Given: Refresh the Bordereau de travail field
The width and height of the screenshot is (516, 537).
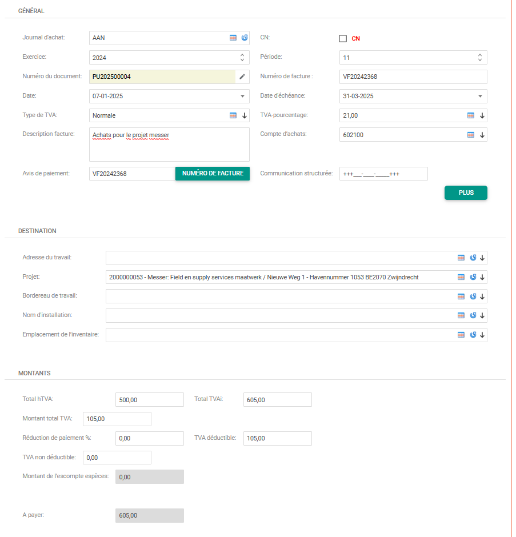Looking at the screenshot, I should coord(473,296).
